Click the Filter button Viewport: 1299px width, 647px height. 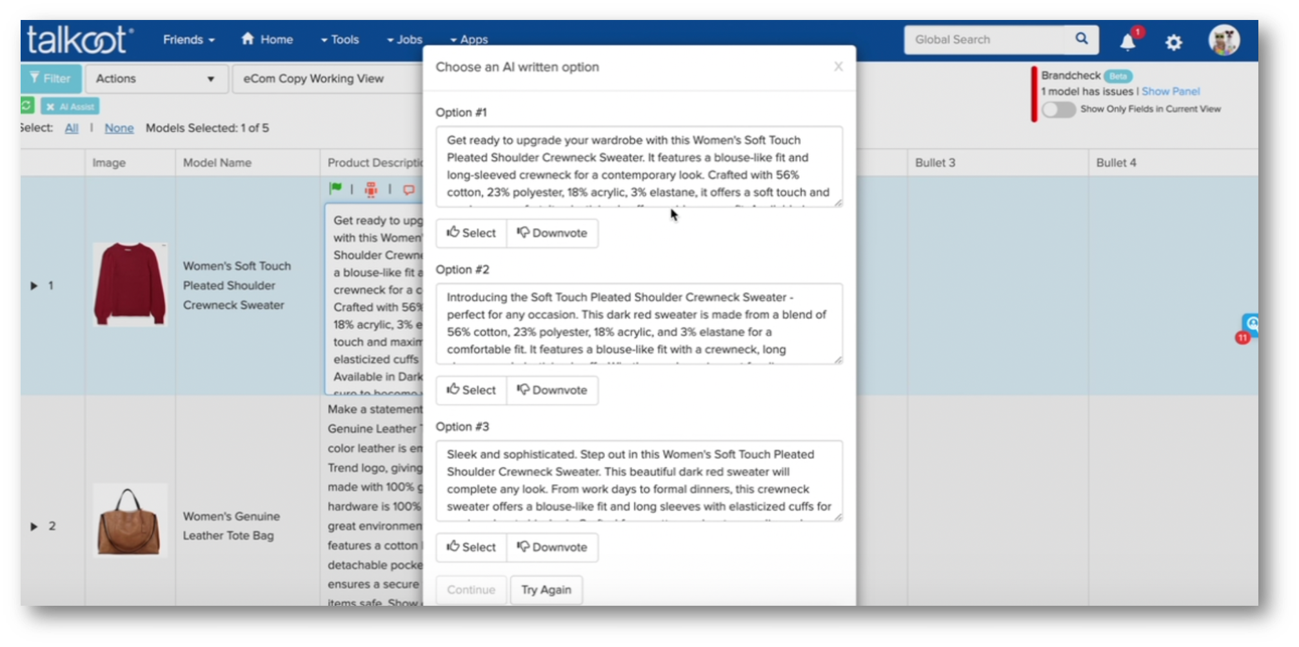51,79
